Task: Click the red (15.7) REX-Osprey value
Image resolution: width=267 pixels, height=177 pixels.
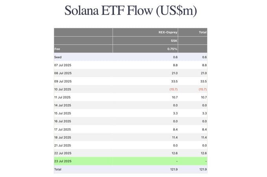Action: (174, 89)
